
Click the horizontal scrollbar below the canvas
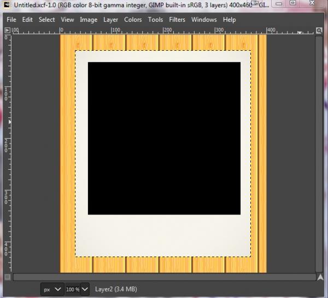[x=165, y=277]
